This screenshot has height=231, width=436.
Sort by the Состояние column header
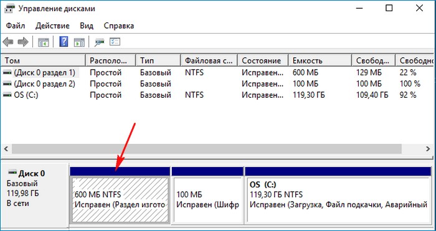pos(263,60)
